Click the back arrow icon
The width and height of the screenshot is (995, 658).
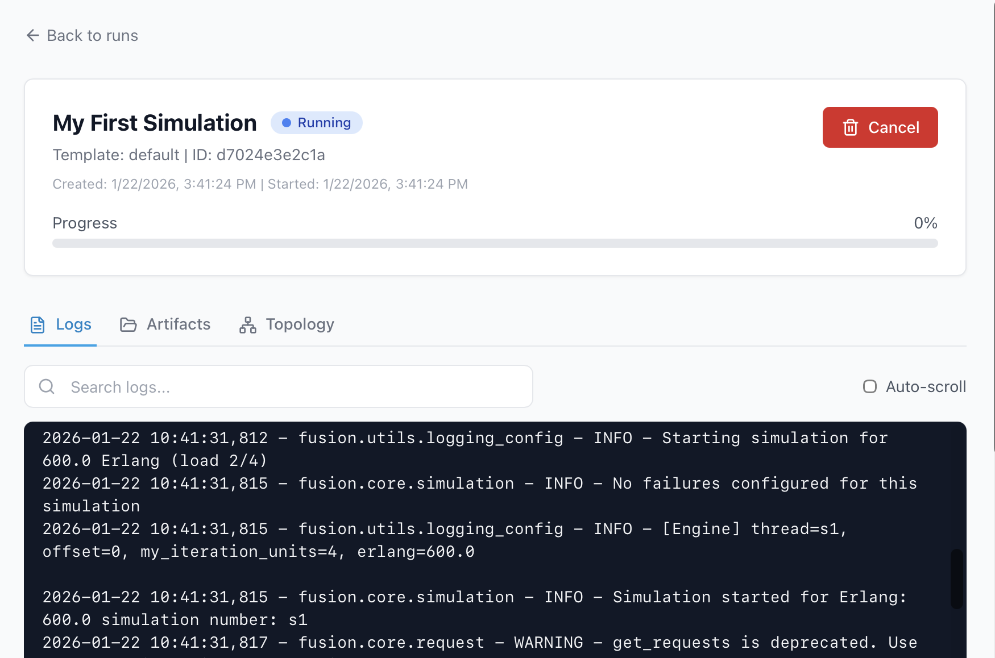click(x=32, y=36)
